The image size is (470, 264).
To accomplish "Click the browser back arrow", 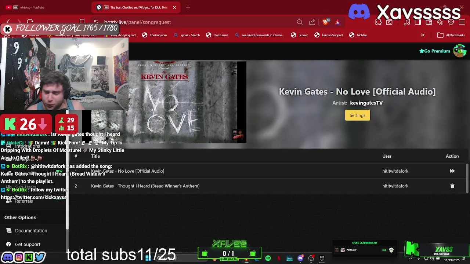I will coord(8,22).
